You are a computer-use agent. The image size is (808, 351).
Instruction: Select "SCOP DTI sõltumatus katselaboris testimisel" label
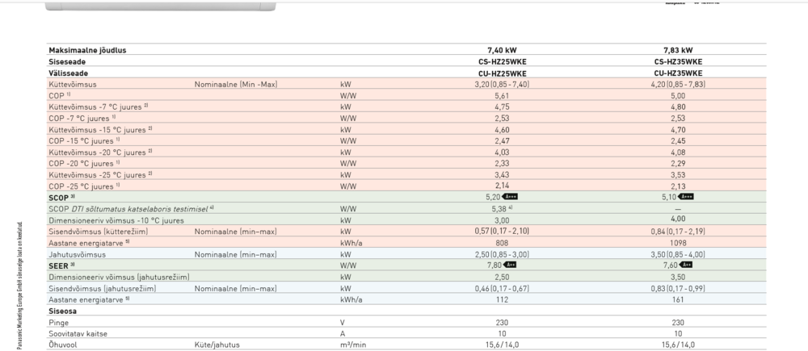click(132, 209)
